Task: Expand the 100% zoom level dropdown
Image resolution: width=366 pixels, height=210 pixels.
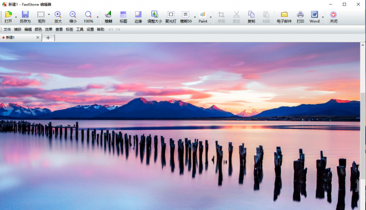Action: click(97, 17)
